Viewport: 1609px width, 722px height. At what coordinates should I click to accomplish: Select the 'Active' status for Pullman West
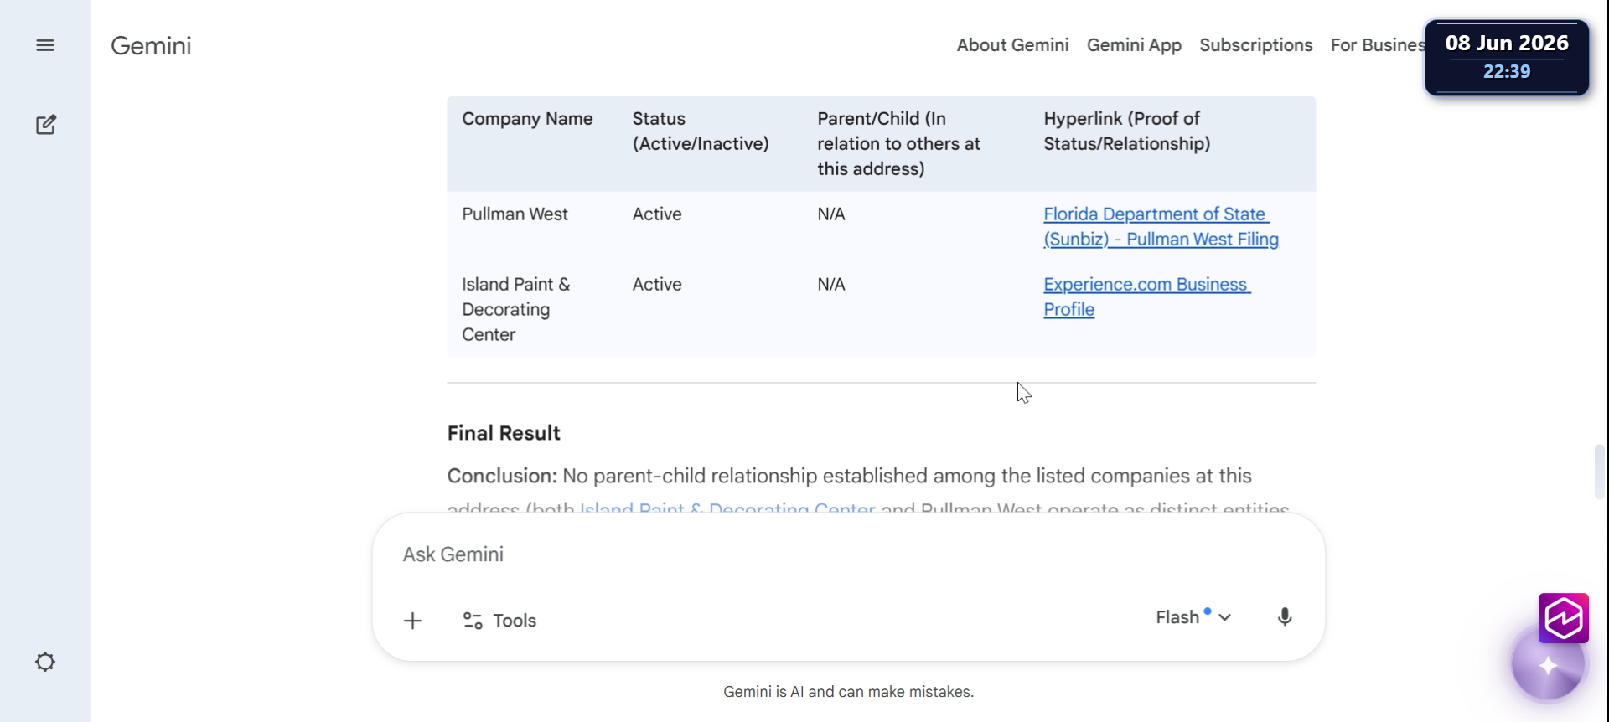(x=657, y=214)
